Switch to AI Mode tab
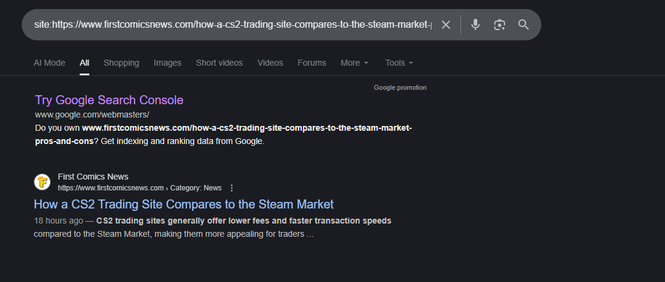Viewport: 665px width, 282px height. 49,63
